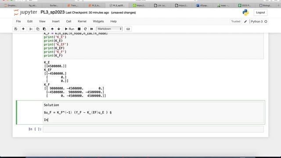Switch to the Dropbox browser tab
This screenshot has height=158, width=281.
coord(11,6)
